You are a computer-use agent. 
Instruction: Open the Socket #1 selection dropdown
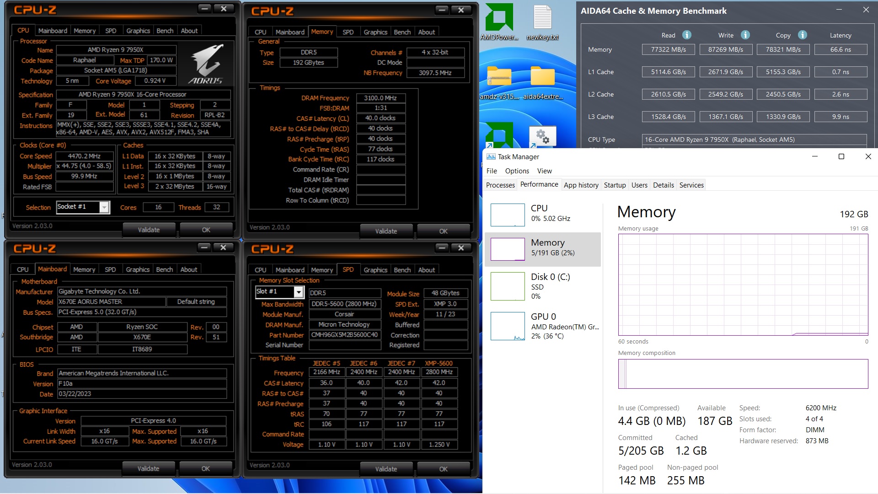pyautogui.click(x=104, y=207)
